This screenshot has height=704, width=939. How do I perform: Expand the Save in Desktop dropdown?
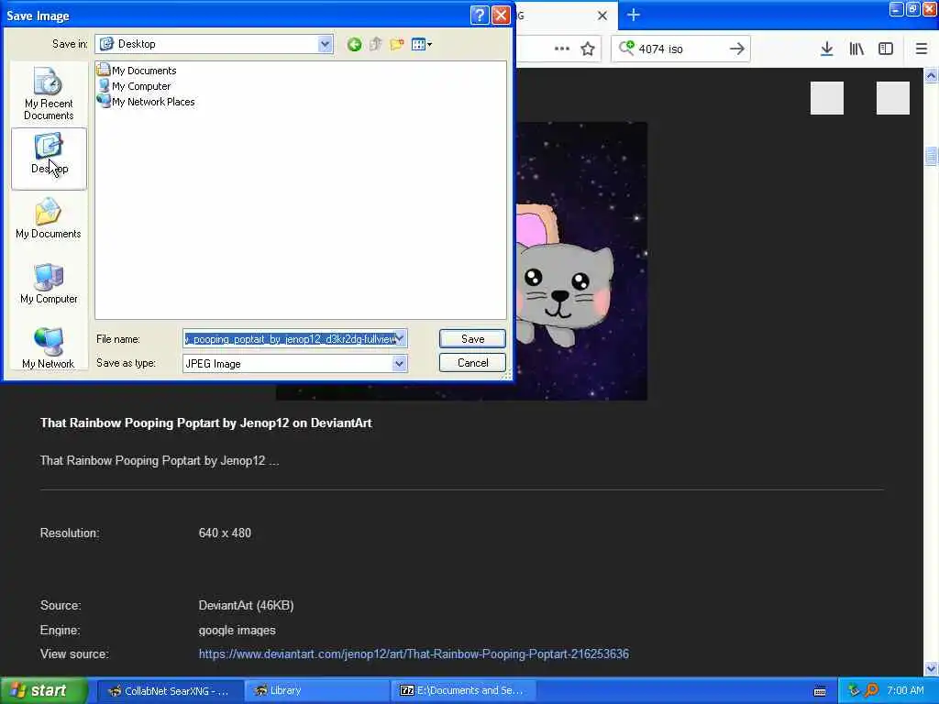click(x=325, y=44)
